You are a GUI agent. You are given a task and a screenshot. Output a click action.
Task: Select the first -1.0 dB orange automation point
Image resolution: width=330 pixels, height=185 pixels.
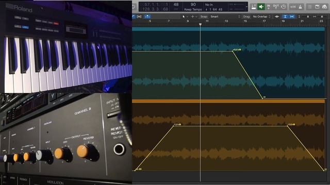173,126
